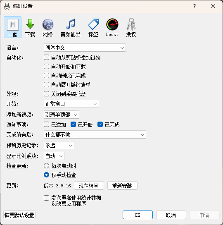Open the 显示比例系数 自动 dropdown

pos(54,156)
